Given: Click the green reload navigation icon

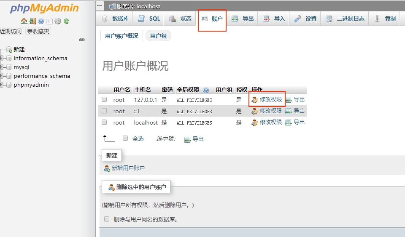Looking at the screenshot, I should click(66, 21).
